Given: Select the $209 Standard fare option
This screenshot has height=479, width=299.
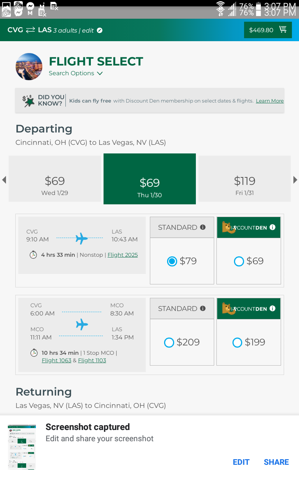Looking at the screenshot, I should [169, 342].
